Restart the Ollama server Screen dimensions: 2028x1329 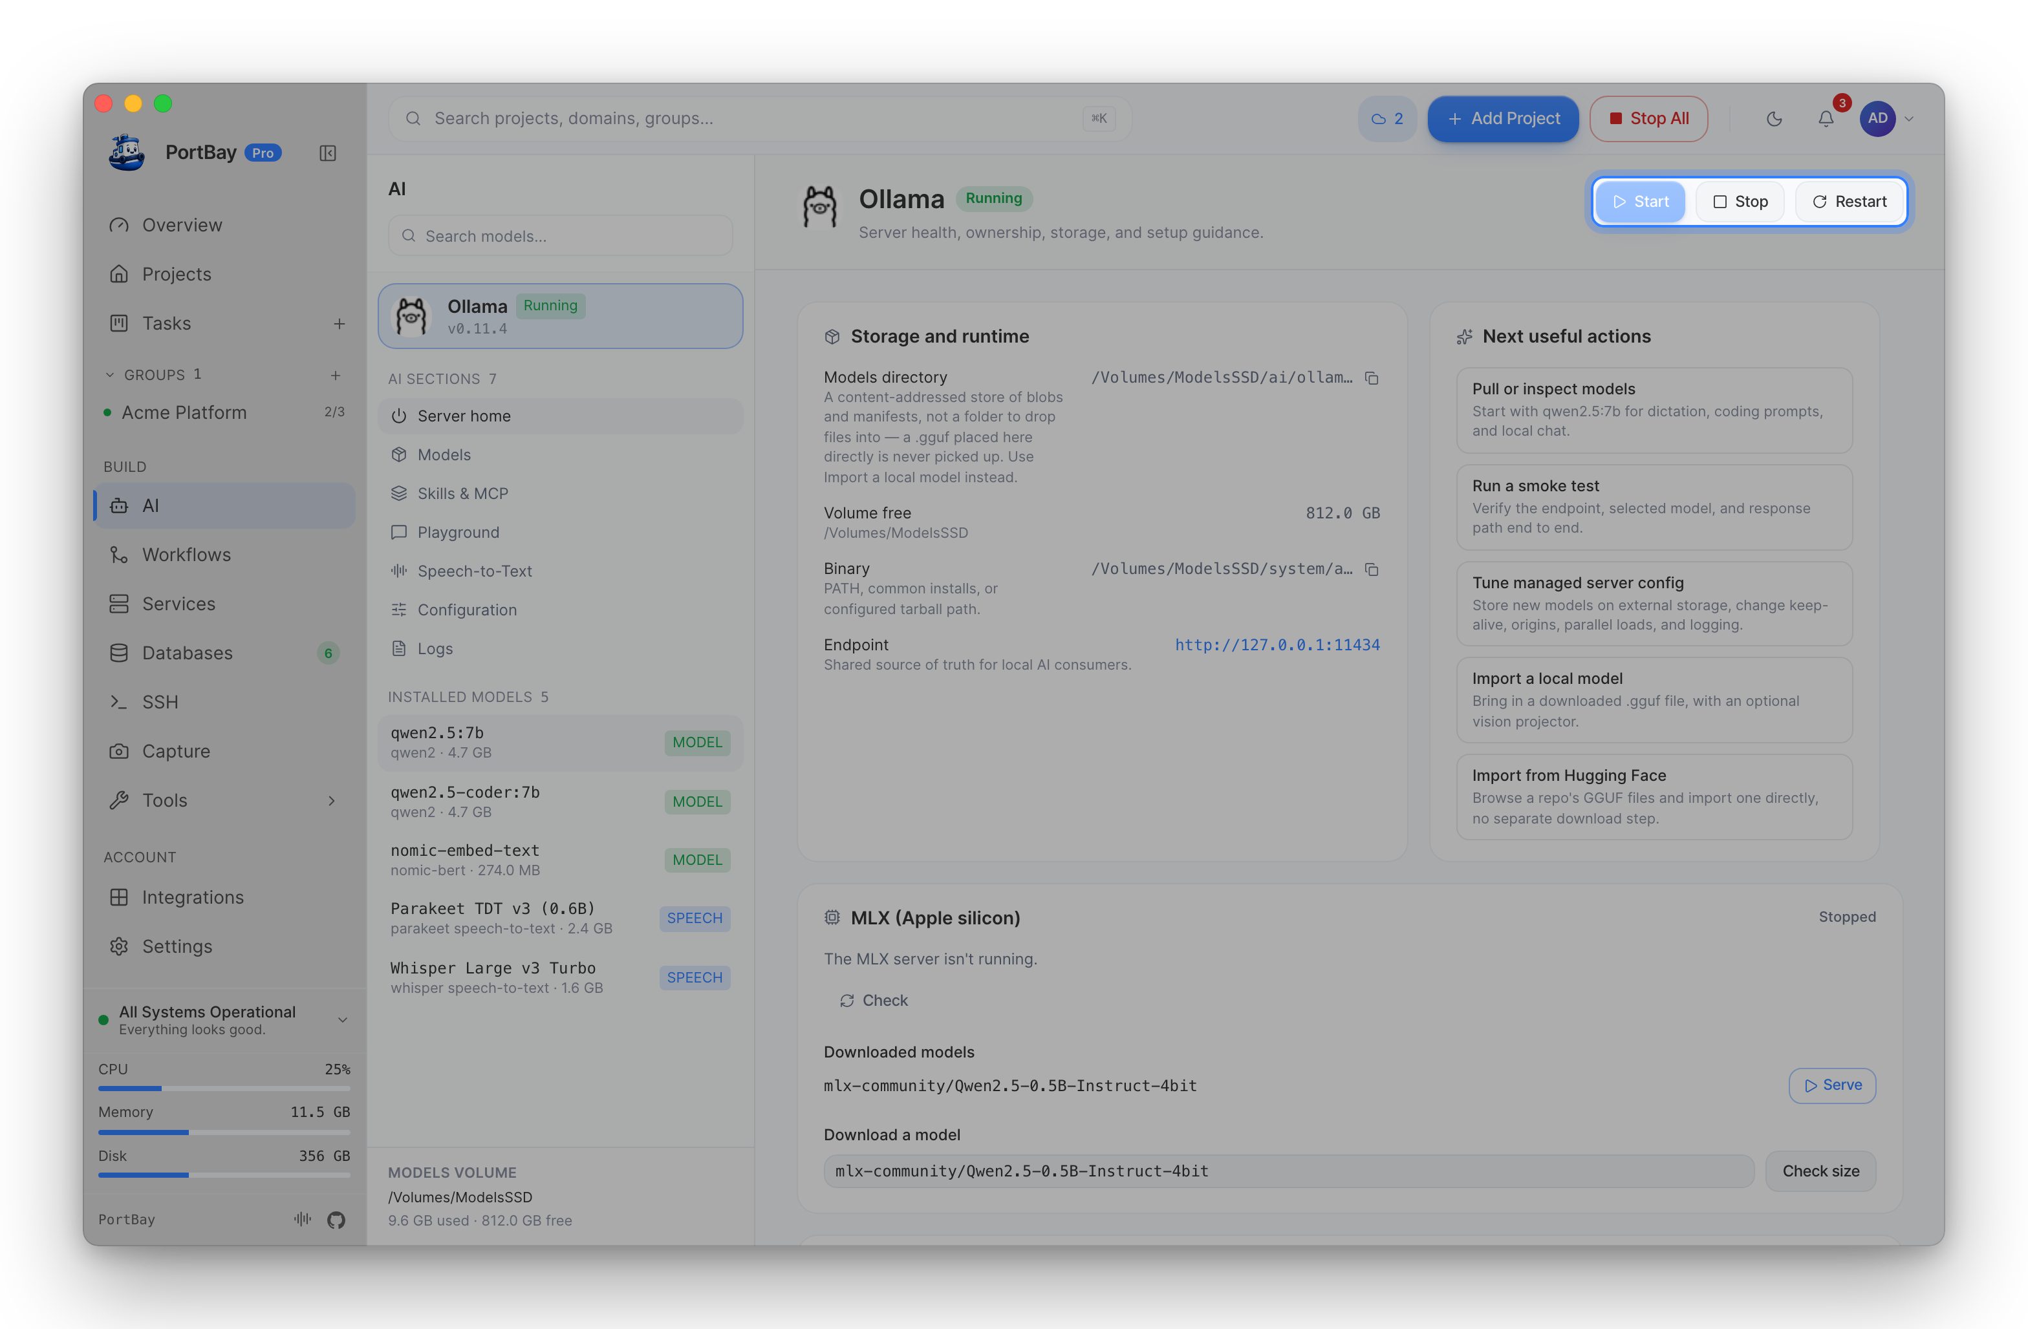tap(1849, 202)
